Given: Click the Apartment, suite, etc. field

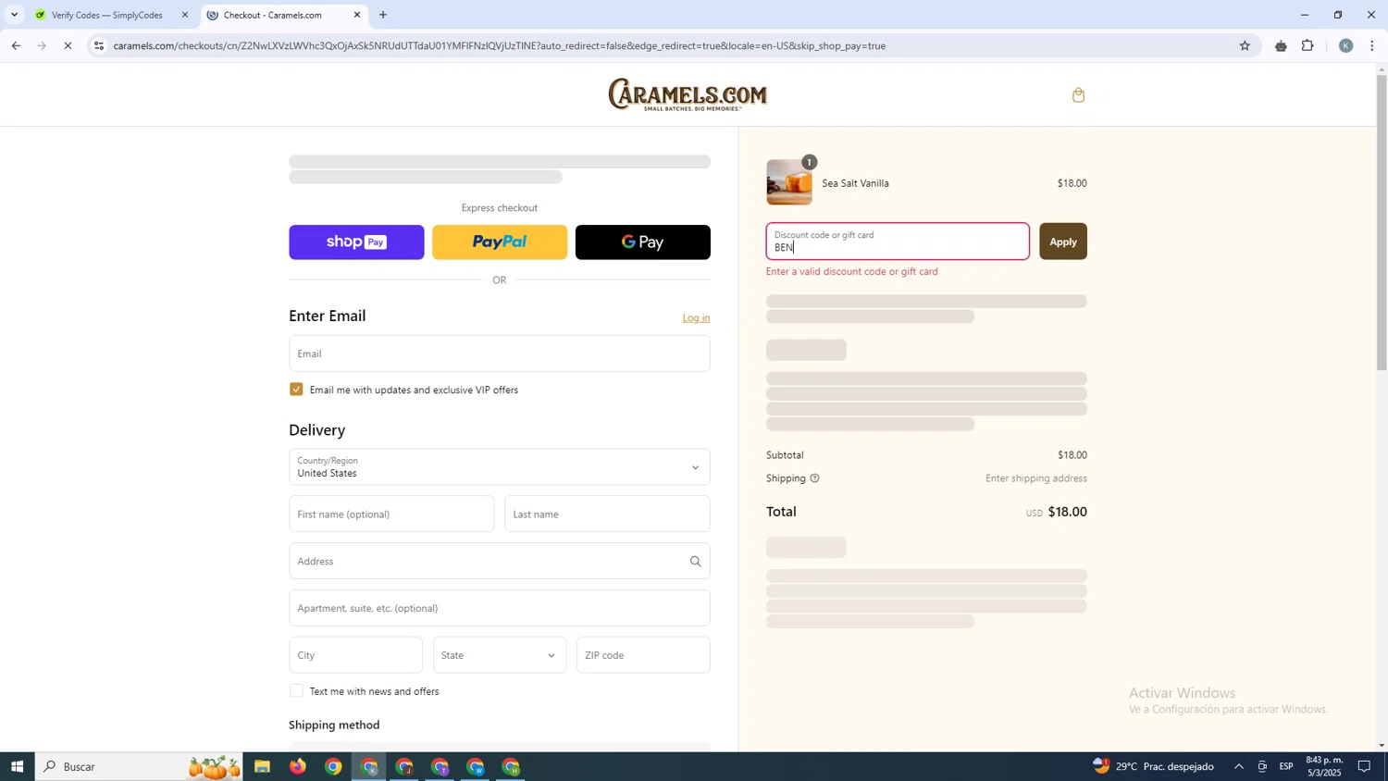Looking at the screenshot, I should tap(499, 609).
